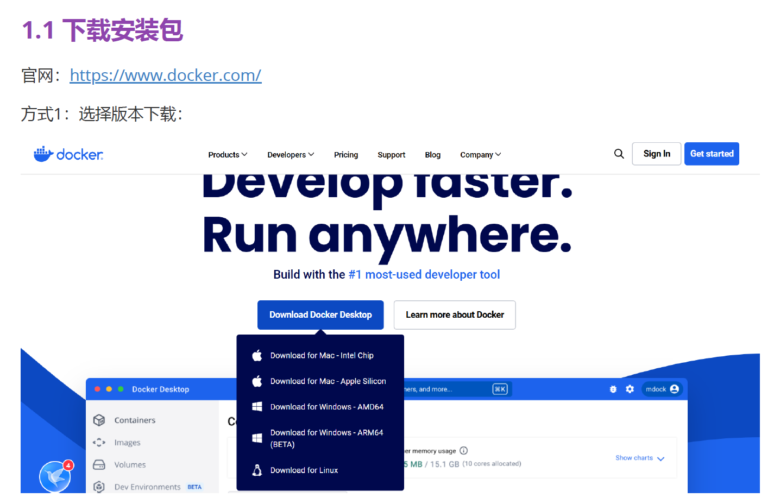Viewport: 780px width, 504px height.
Task: Click the Apple icon for Intel Chip
Action: coord(257,355)
